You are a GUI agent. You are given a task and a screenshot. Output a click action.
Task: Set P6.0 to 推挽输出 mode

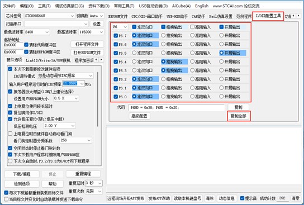(163, 97)
